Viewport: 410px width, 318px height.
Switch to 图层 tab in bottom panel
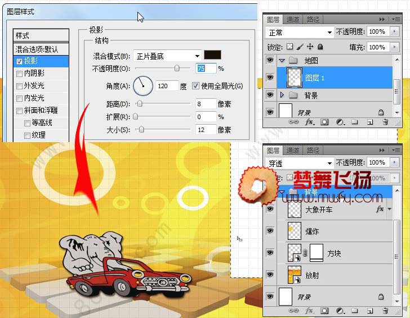tap(273, 151)
